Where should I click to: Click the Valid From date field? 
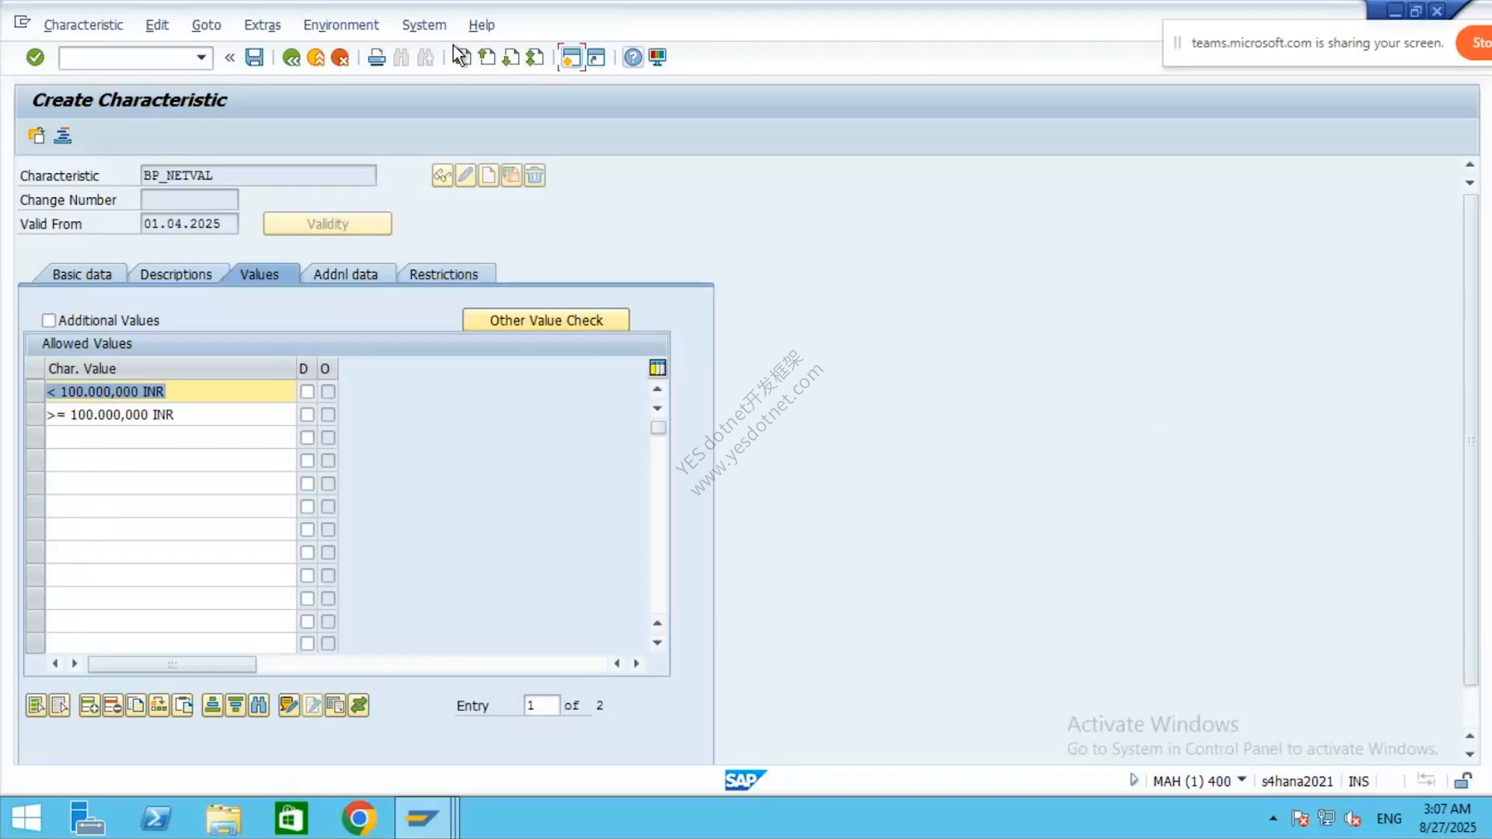coord(190,224)
